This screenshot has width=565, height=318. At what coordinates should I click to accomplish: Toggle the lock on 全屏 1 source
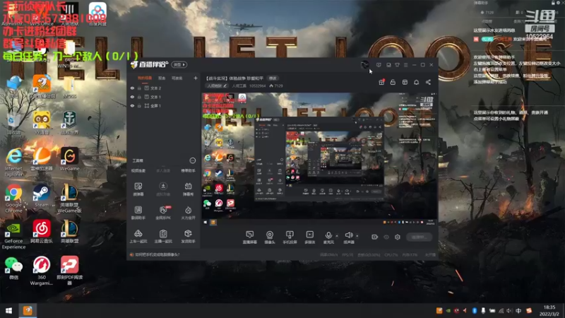point(139,105)
